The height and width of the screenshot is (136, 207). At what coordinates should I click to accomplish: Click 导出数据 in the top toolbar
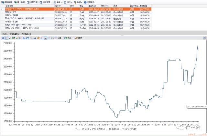(x=19, y=2)
